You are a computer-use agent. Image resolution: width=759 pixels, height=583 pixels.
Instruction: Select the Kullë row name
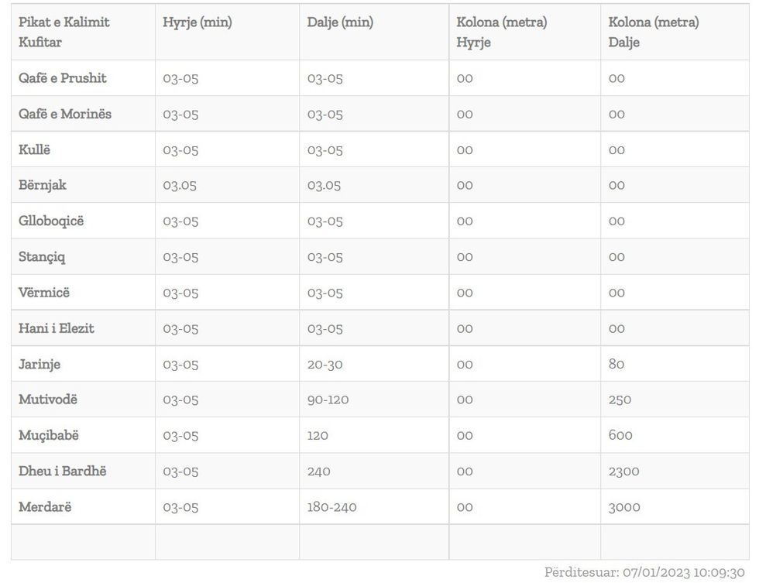(34, 149)
